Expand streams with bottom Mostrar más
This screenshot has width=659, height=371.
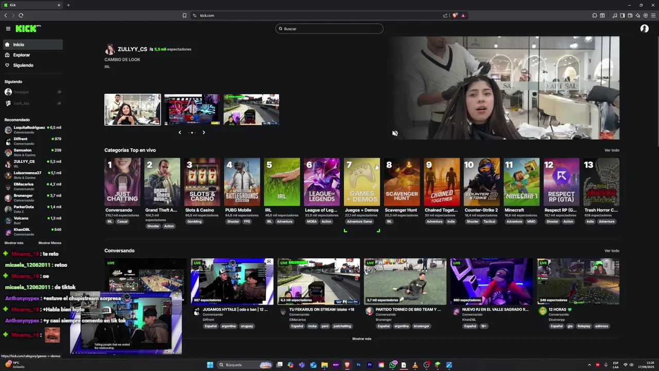[361, 339]
